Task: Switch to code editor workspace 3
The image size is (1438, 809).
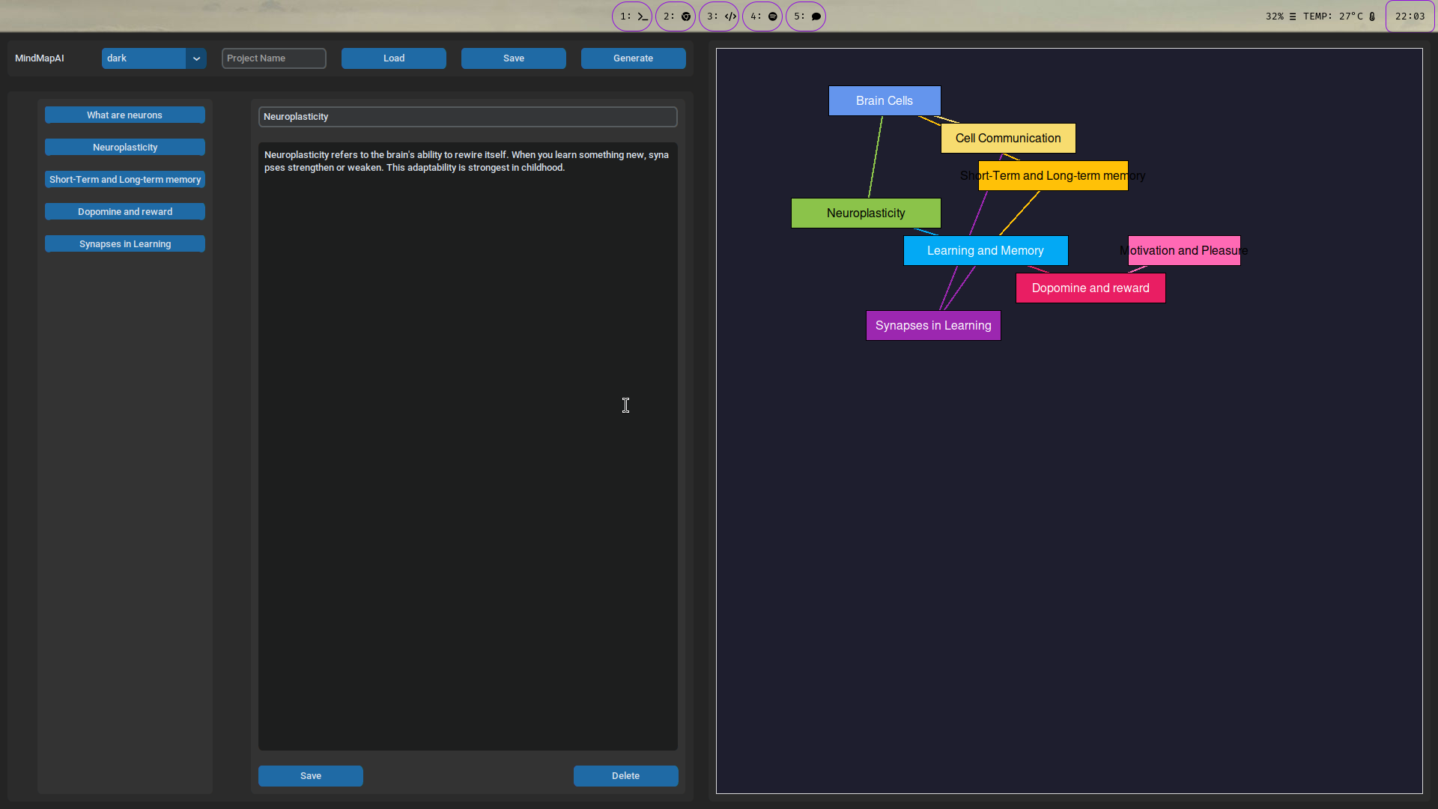Action: [x=719, y=16]
